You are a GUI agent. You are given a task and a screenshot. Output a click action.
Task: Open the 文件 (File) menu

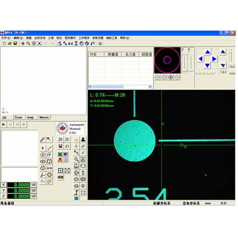click(6, 38)
